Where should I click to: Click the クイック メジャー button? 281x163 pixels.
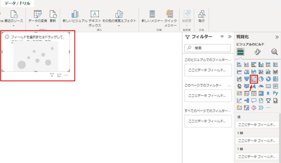click(170, 18)
